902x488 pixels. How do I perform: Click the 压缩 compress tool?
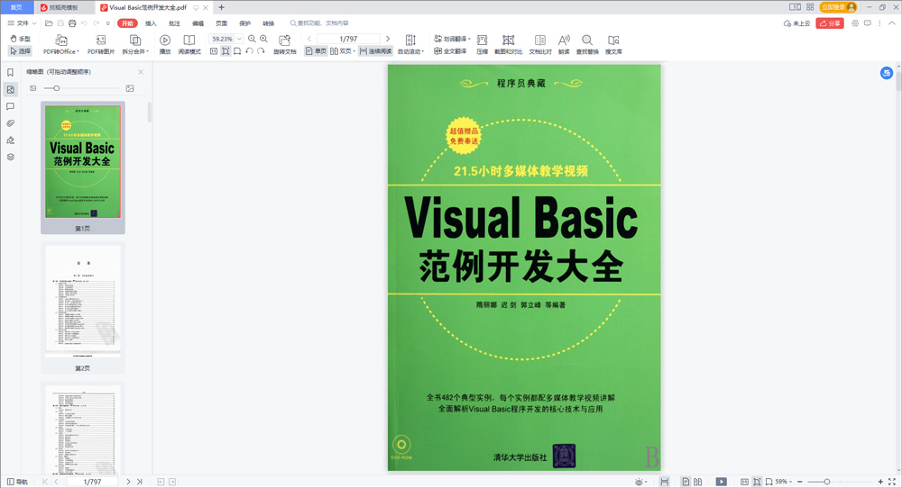click(482, 41)
